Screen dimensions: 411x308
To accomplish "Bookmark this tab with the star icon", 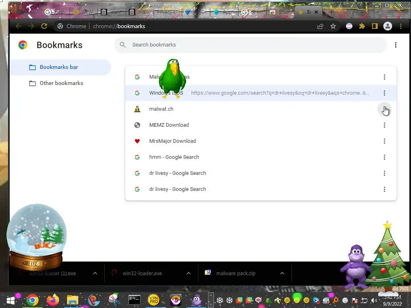I will pos(333,26).
